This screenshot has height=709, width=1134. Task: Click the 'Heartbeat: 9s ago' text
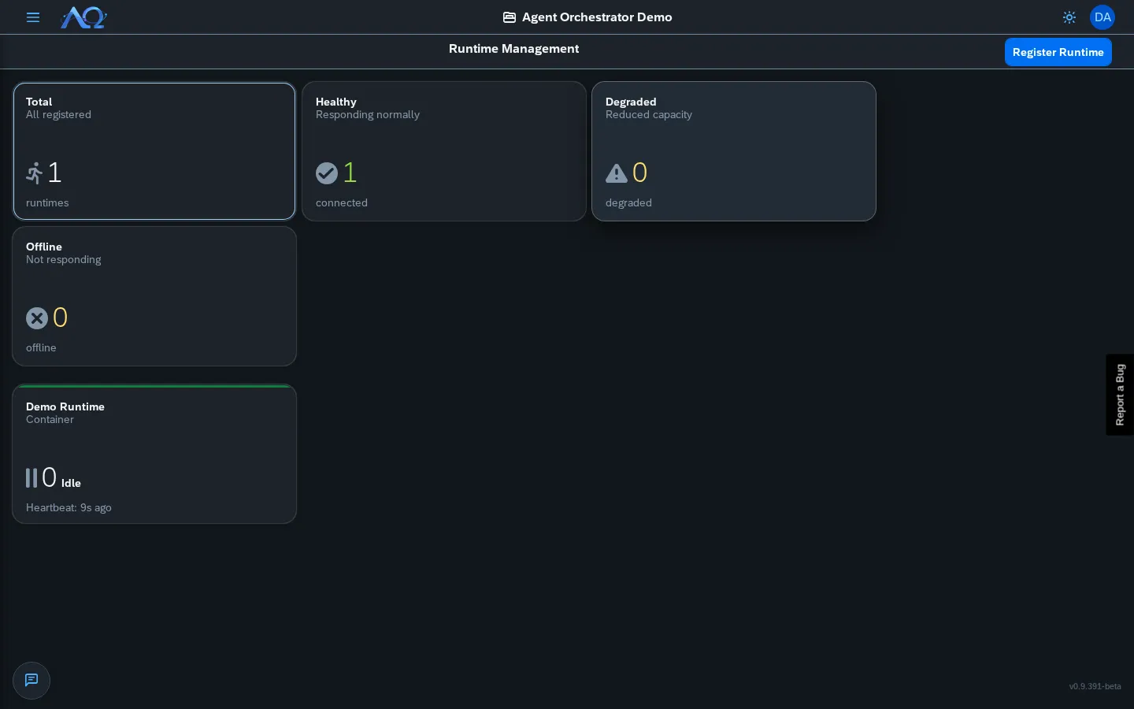coord(69,508)
